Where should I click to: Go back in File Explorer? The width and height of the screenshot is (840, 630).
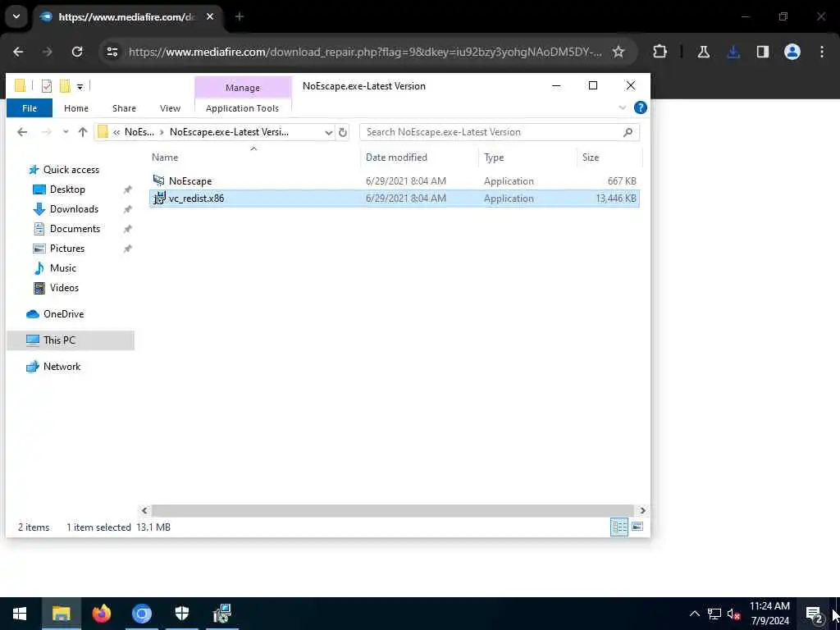tap(22, 132)
